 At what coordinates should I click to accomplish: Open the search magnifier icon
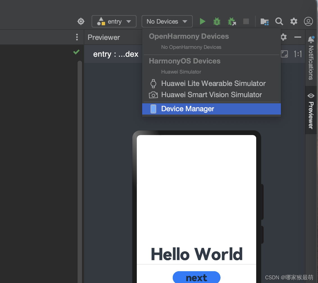pos(279,21)
